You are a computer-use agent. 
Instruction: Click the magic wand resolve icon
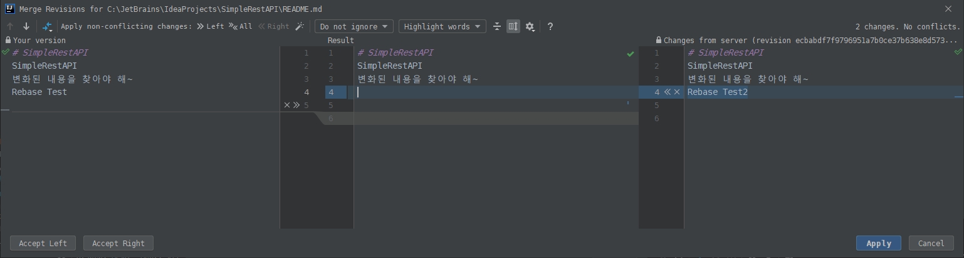[300, 26]
